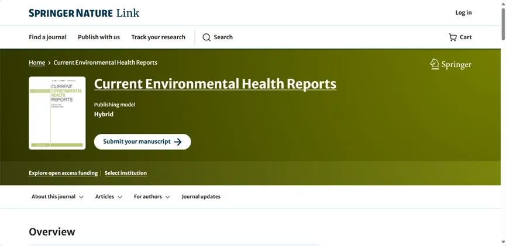Open Journal updates

tap(201, 197)
